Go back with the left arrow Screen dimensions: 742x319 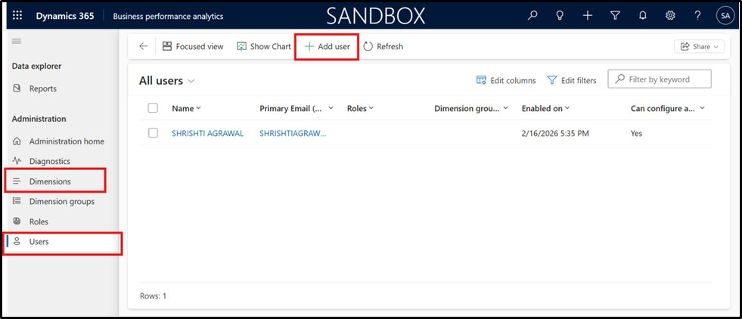click(144, 46)
